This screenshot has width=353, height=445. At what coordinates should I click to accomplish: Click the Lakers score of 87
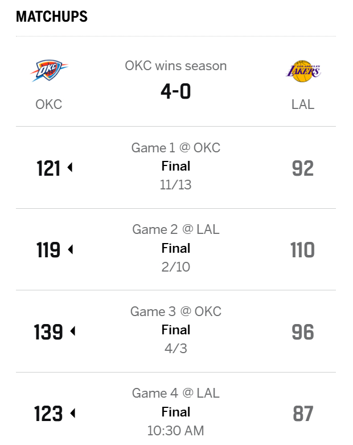[303, 414]
